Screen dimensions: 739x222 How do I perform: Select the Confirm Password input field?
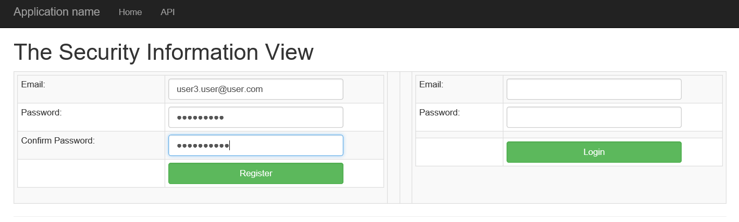(x=255, y=145)
